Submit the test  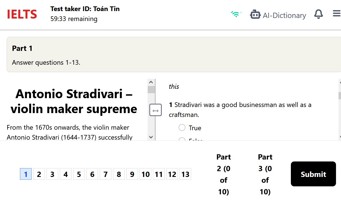[313, 174]
